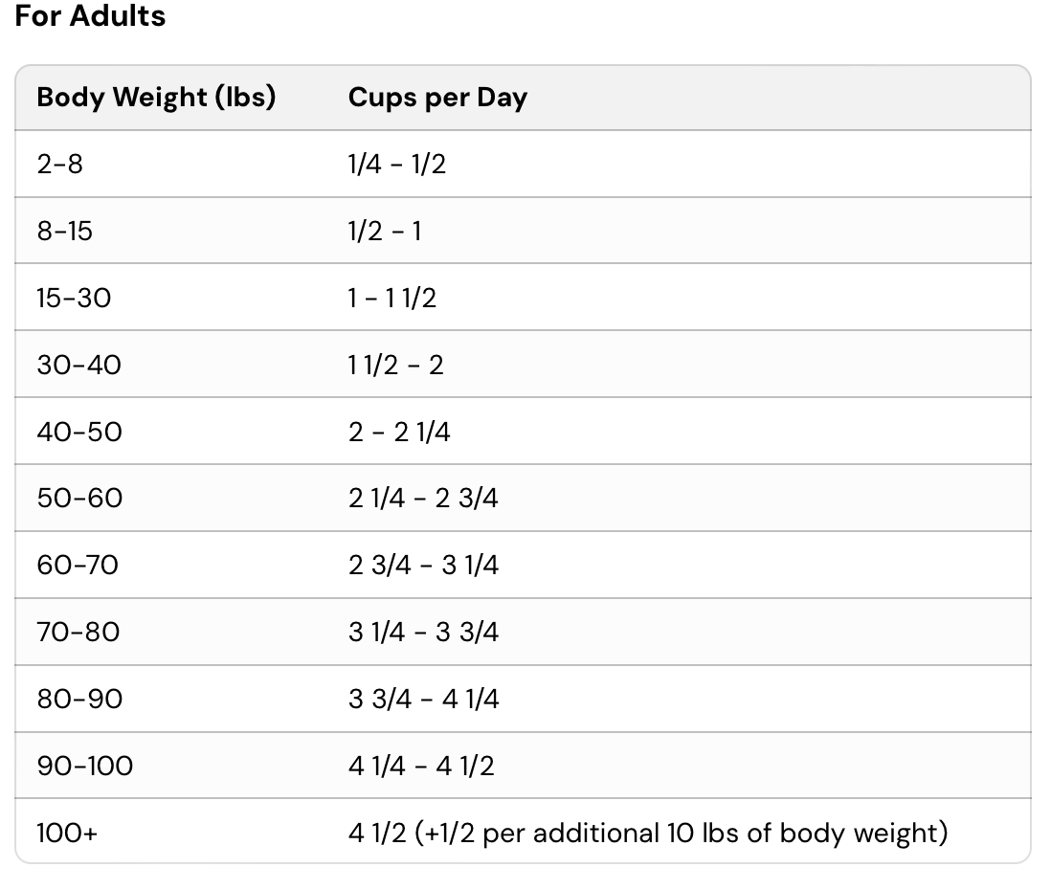
Task: Click the 1/2 - 1 cups cell
Action: tap(385, 232)
